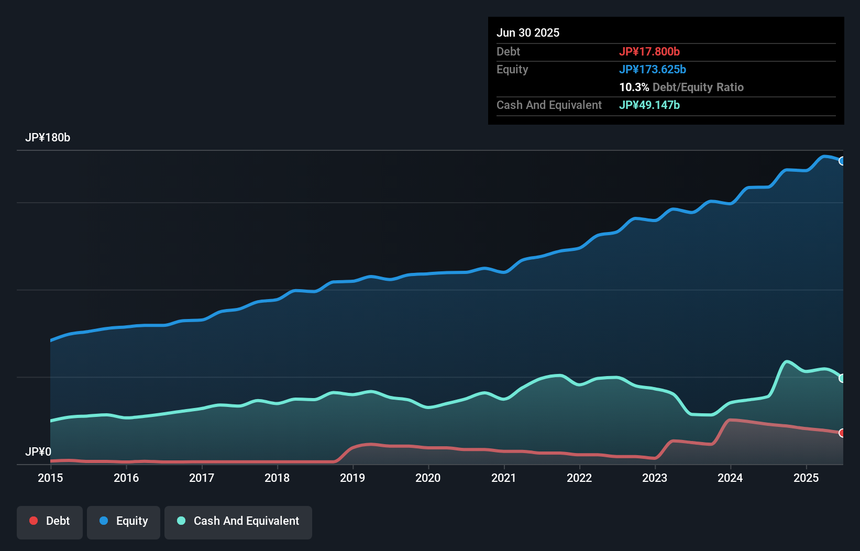Click the JP¥173.625b Equity link
The height and width of the screenshot is (551, 860).
[653, 69]
